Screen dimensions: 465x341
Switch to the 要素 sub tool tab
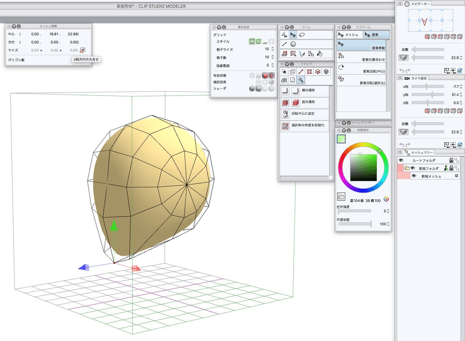376,35
